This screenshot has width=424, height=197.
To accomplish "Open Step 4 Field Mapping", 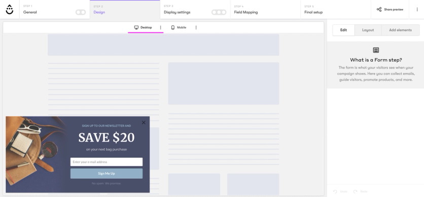I will coord(265,10).
